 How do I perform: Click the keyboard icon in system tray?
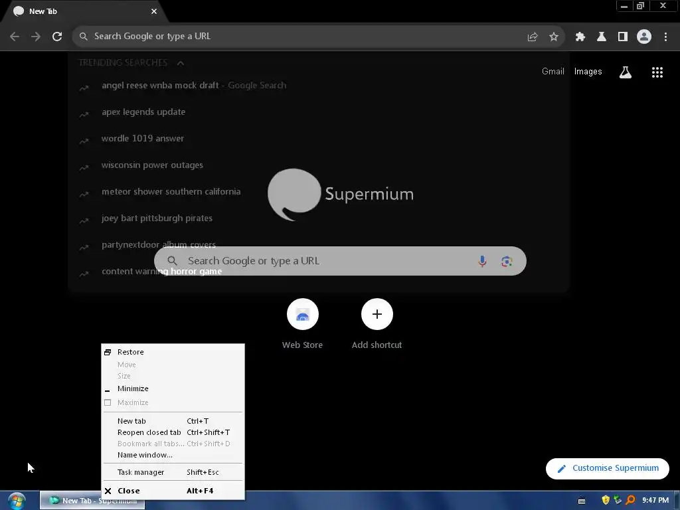(582, 501)
